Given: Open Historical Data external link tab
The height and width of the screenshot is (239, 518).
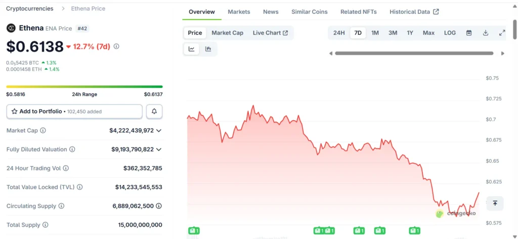Looking at the screenshot, I should pos(414,12).
